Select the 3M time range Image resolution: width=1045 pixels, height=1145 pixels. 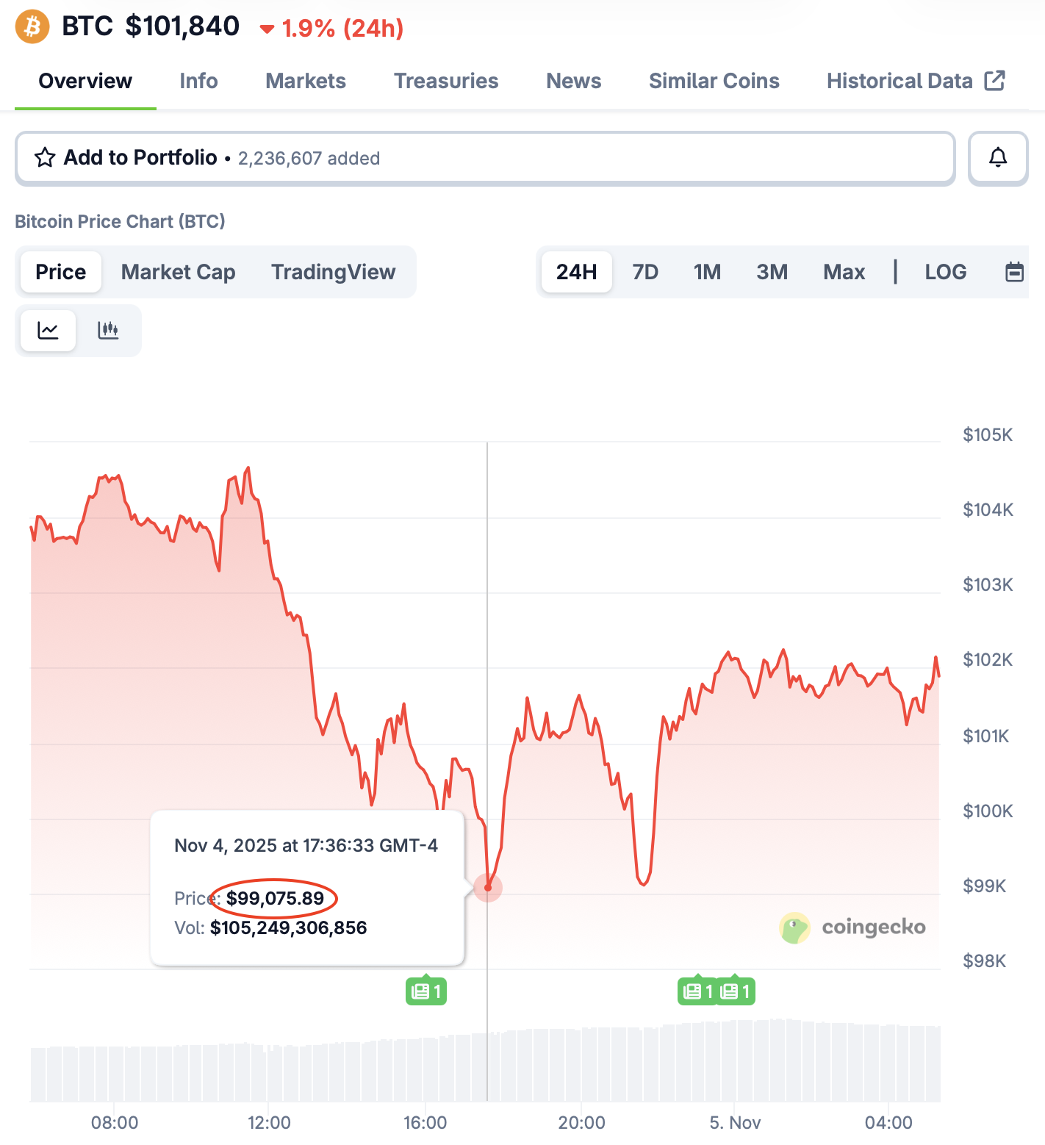click(772, 272)
